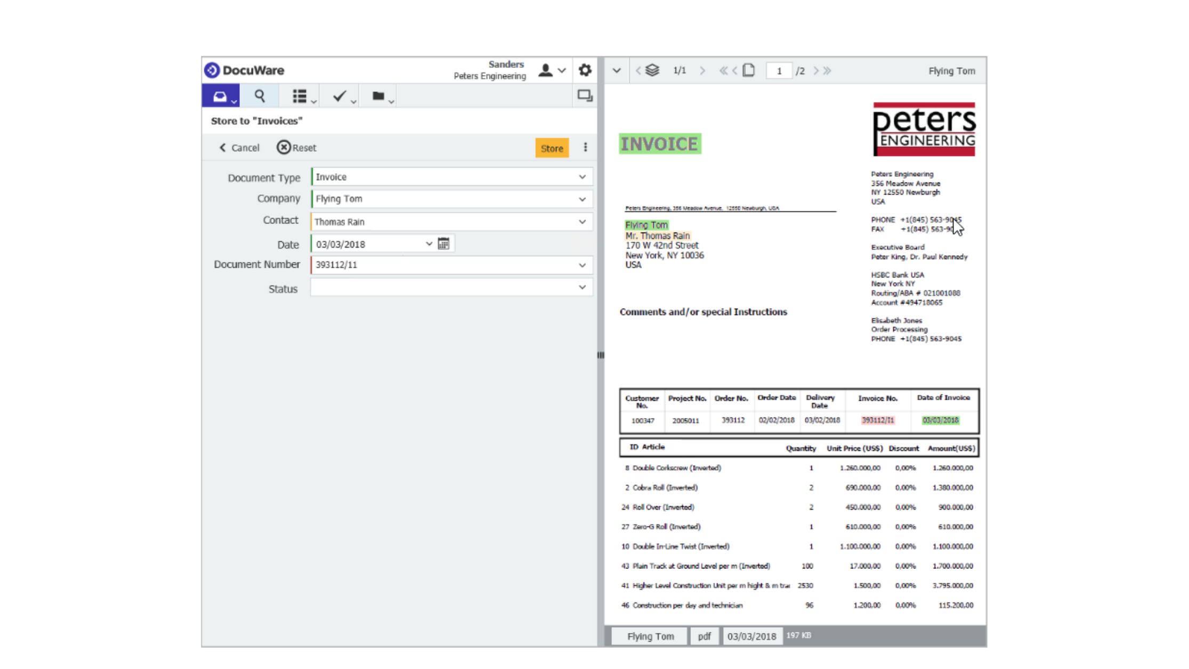This screenshot has height=669, width=1189.
Task: Expand the Contact dropdown arrow
Action: (x=582, y=222)
